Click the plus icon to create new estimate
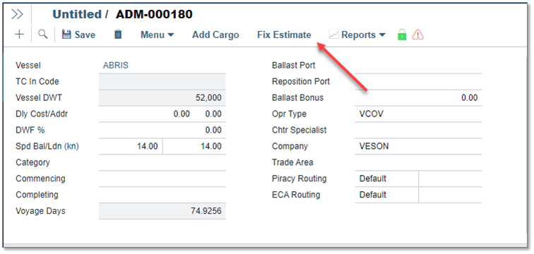This screenshot has height=254, width=534. 19,35
